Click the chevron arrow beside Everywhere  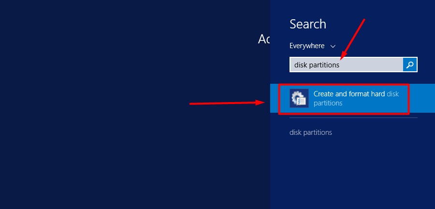click(x=333, y=46)
